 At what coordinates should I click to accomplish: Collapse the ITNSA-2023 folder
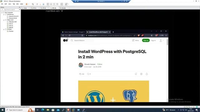pos(4,20)
